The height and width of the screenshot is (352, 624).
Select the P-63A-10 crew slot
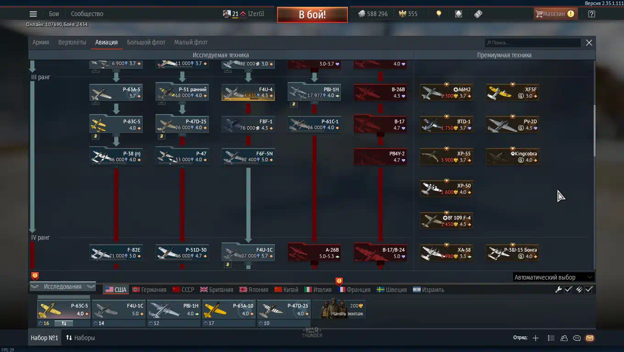pyautogui.click(x=229, y=313)
